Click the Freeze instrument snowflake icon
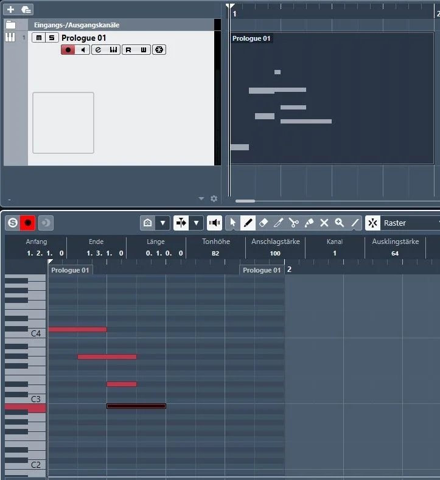440x480 pixels. [159, 50]
